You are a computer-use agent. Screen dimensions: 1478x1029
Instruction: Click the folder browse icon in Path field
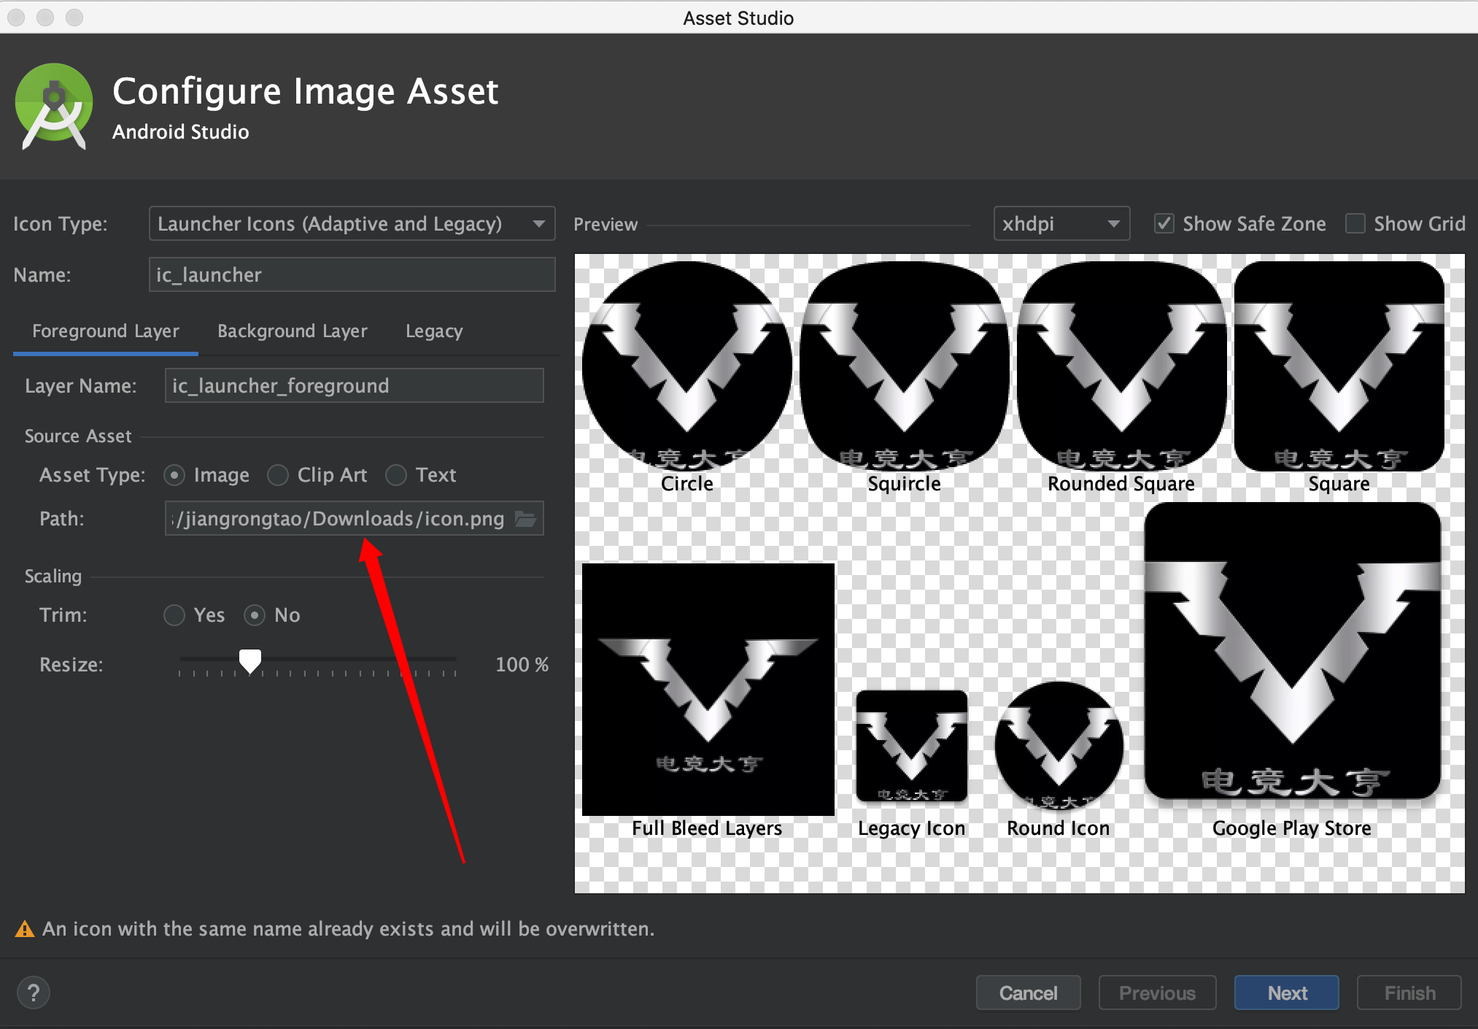point(525,519)
